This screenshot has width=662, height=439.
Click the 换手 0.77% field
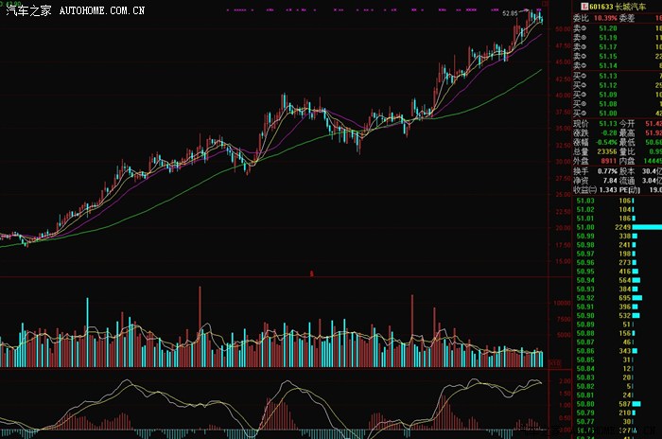point(595,171)
